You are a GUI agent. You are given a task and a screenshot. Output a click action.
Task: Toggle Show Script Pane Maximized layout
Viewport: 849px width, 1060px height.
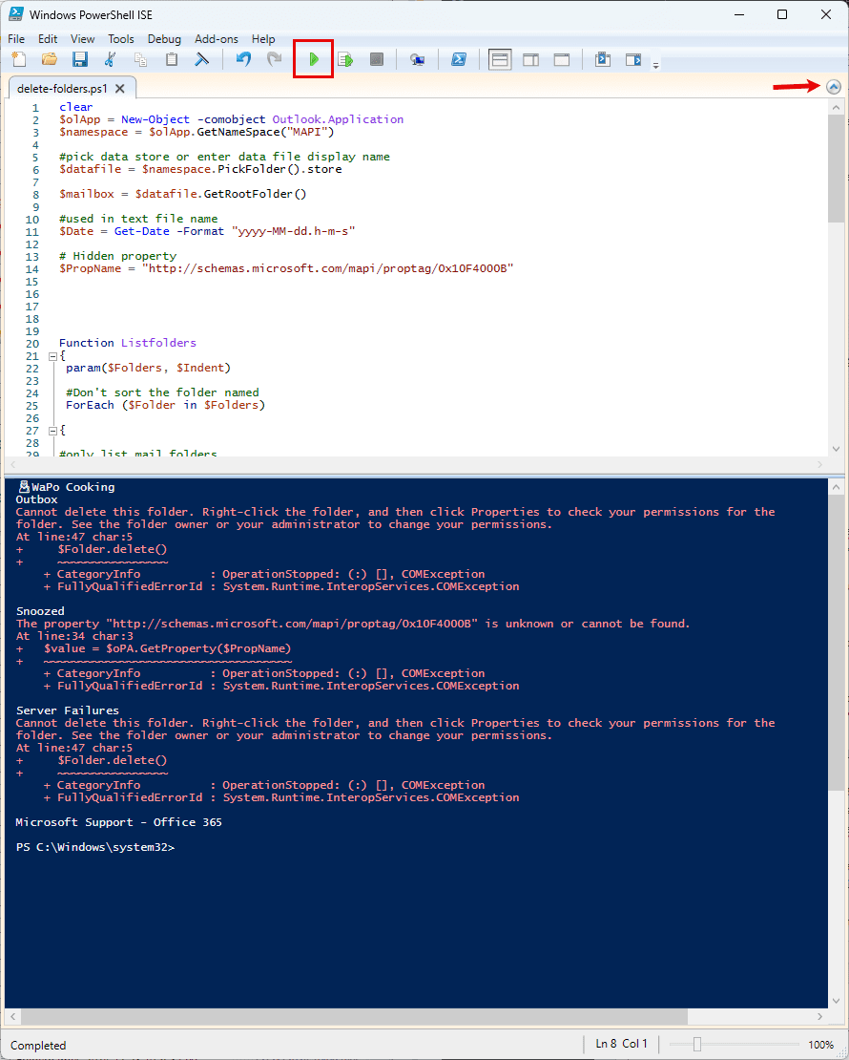point(561,59)
